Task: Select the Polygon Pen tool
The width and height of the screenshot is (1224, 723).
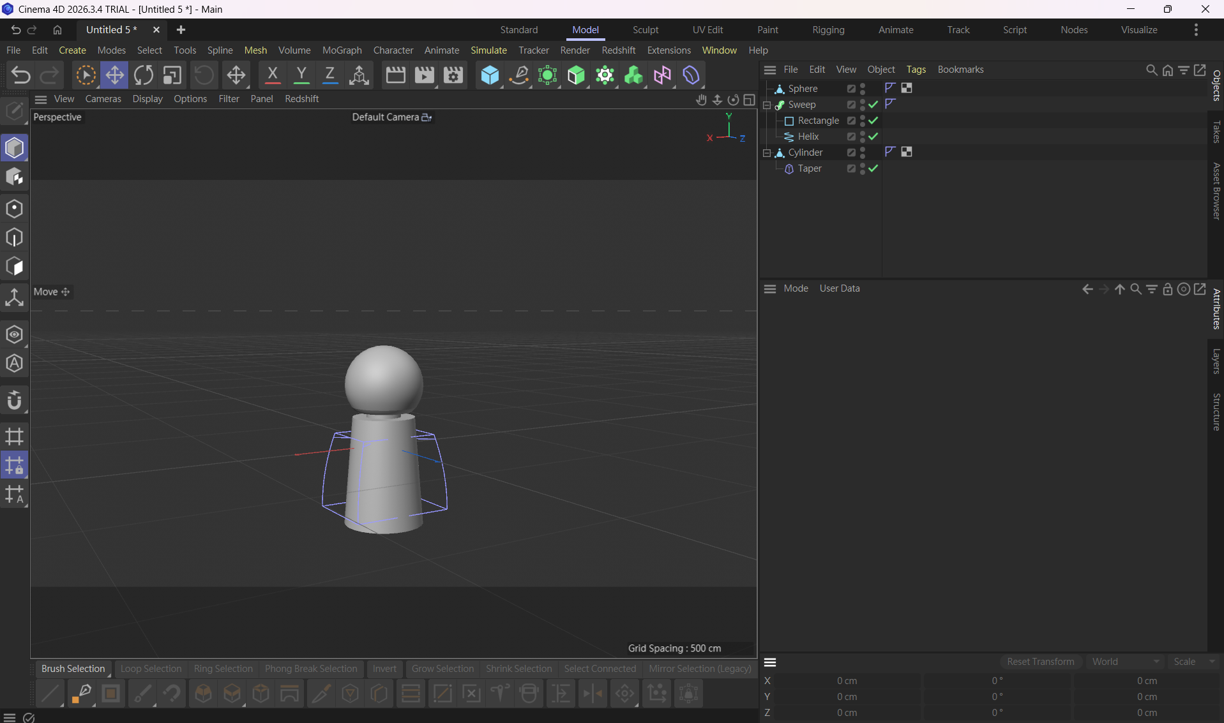Action: pyautogui.click(x=81, y=694)
